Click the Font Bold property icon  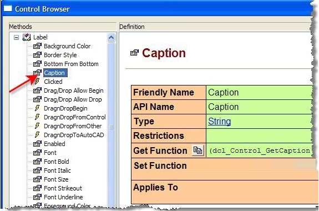(x=37, y=162)
